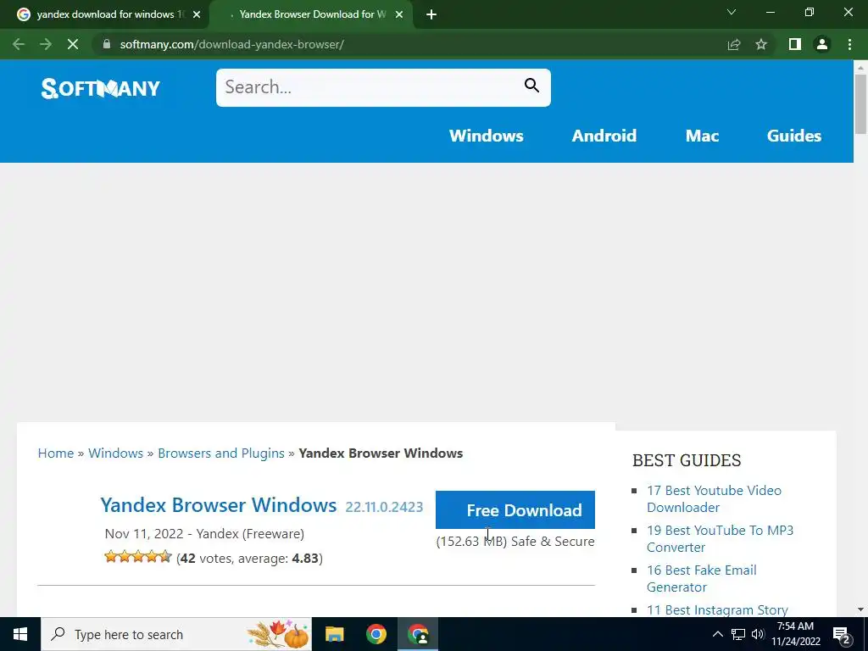Select the 'Yandex Browser Download' tab

[x=311, y=15]
